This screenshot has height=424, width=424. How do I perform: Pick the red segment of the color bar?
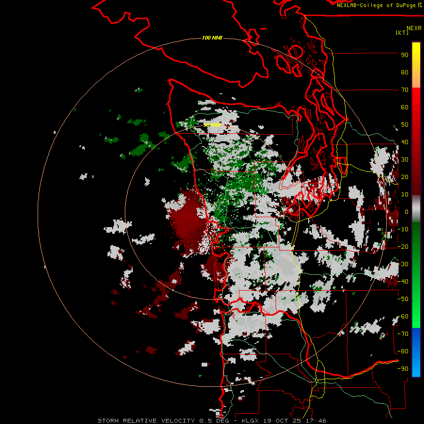416,141
